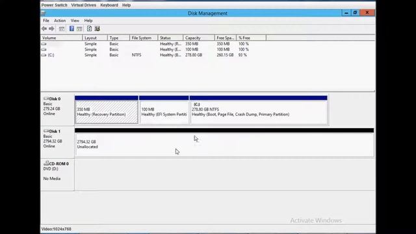Sort by the Status column header

170,38
